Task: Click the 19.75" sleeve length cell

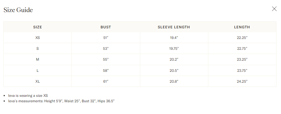Action: pos(174,49)
